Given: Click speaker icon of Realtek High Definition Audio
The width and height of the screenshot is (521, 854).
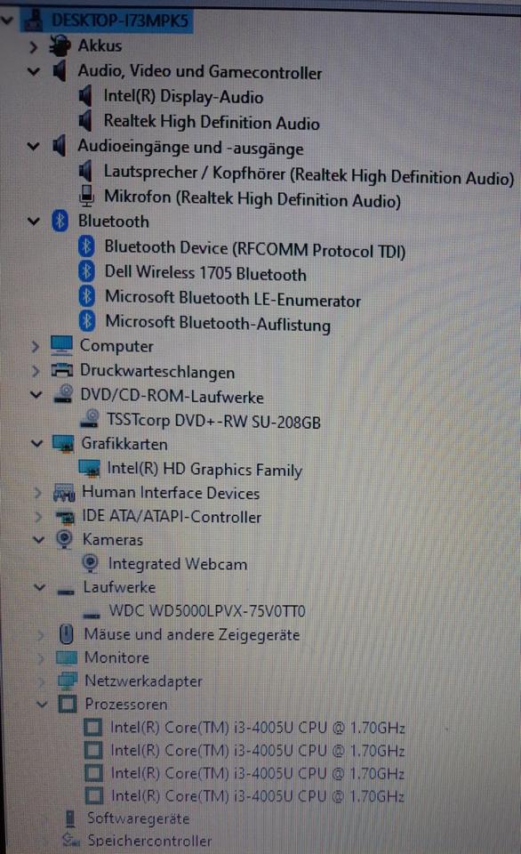Looking at the screenshot, I should point(85,120).
